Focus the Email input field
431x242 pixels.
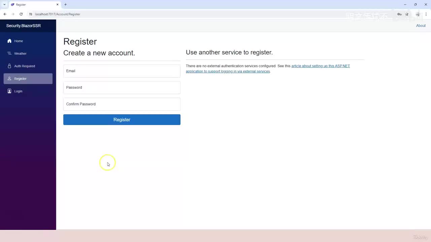pos(122,71)
